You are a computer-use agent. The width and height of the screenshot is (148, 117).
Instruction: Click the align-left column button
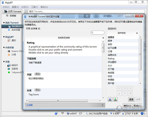[119, 88]
